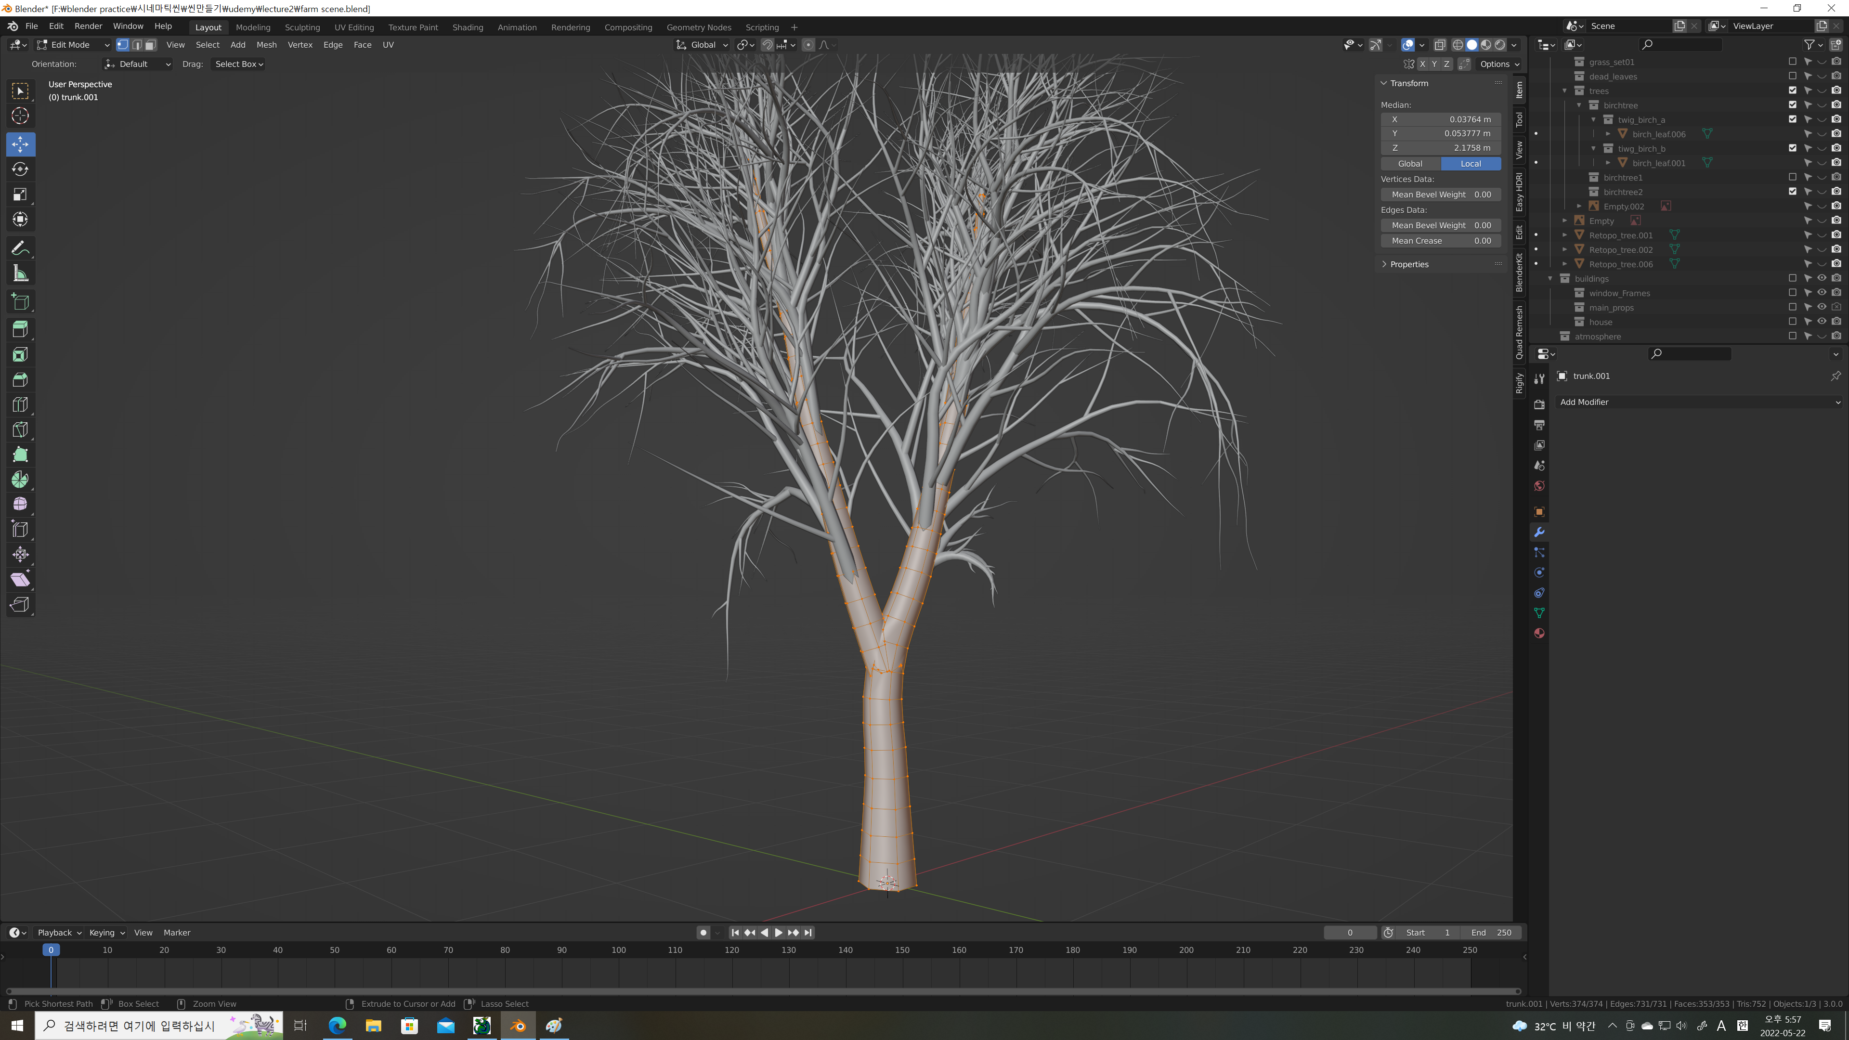1849x1040 pixels.
Task: Expand the Properties panel section
Action: (1408, 264)
